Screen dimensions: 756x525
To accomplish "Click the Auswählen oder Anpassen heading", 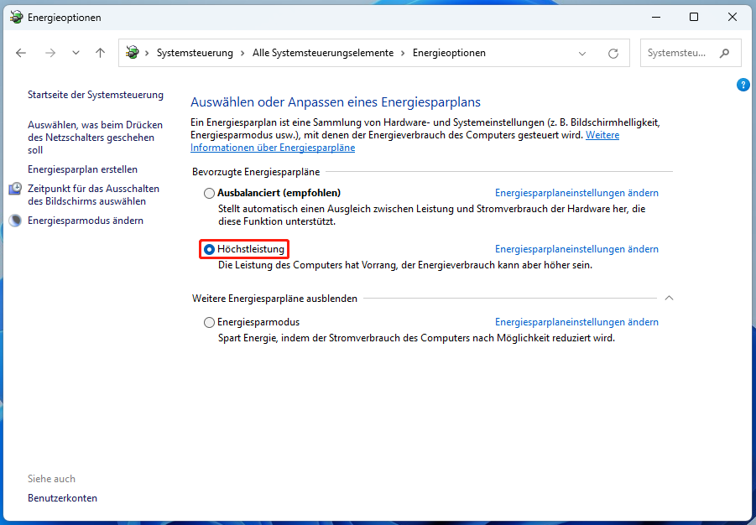I will click(336, 102).
